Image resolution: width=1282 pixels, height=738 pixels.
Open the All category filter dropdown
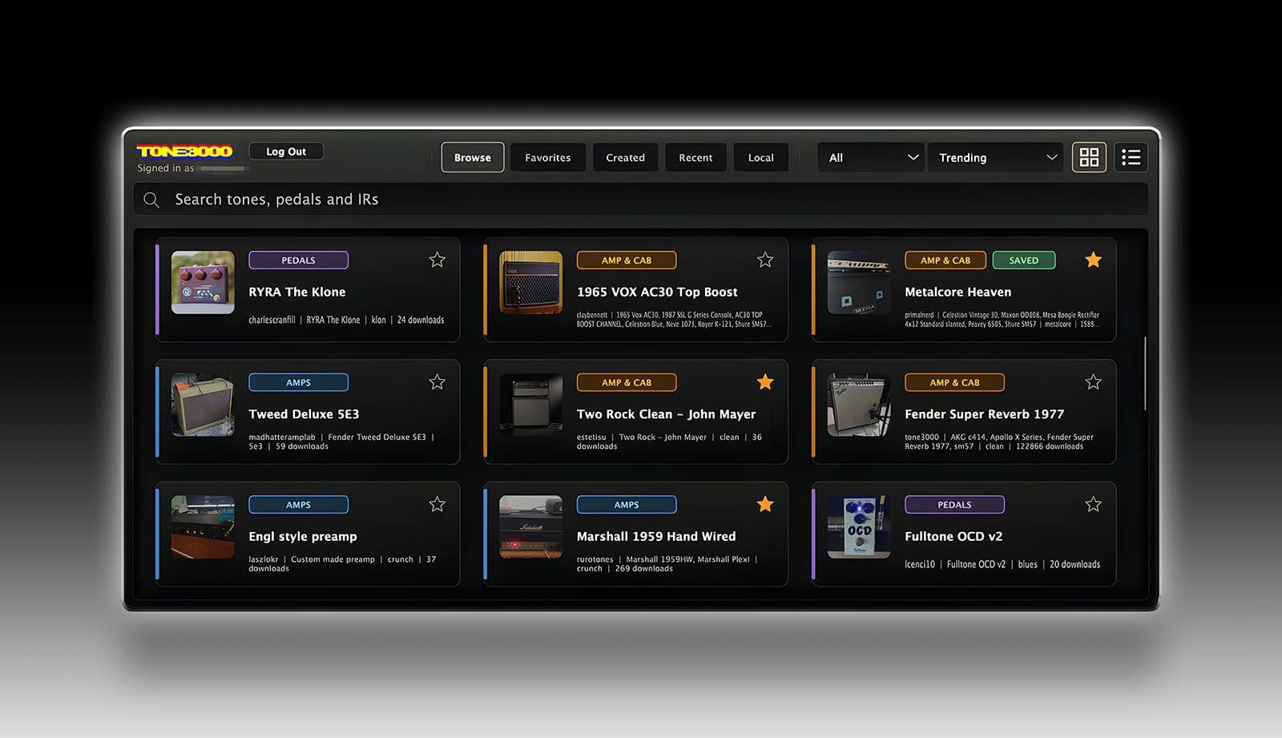point(872,157)
